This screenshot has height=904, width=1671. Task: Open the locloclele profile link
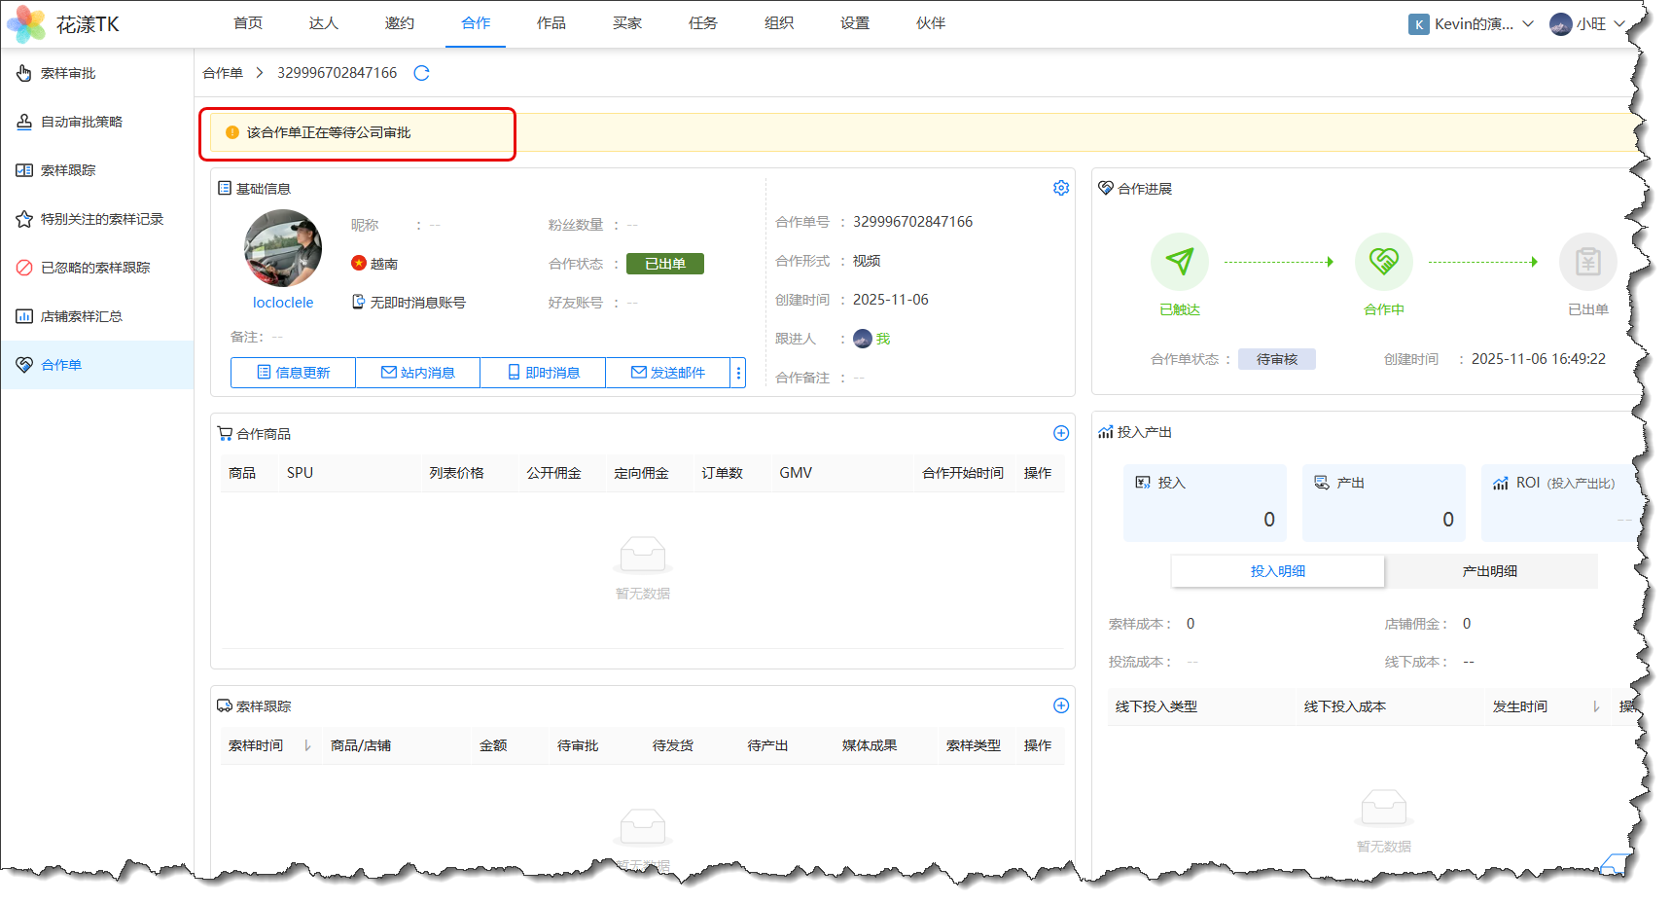click(x=283, y=303)
